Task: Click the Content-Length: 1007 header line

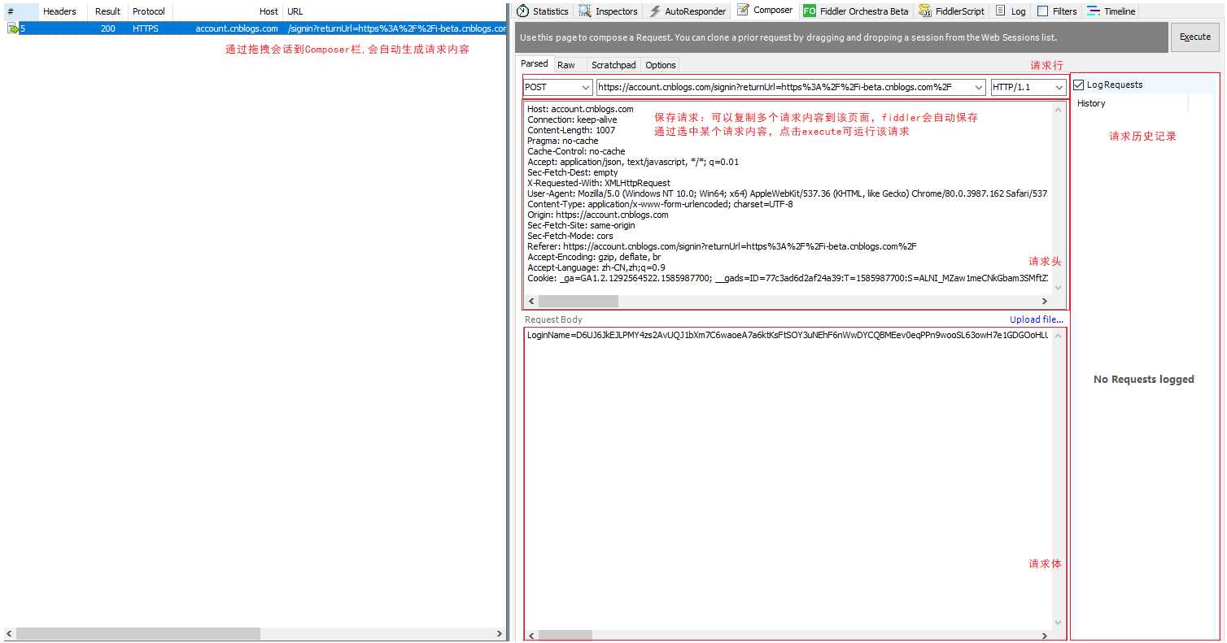Action: (571, 130)
